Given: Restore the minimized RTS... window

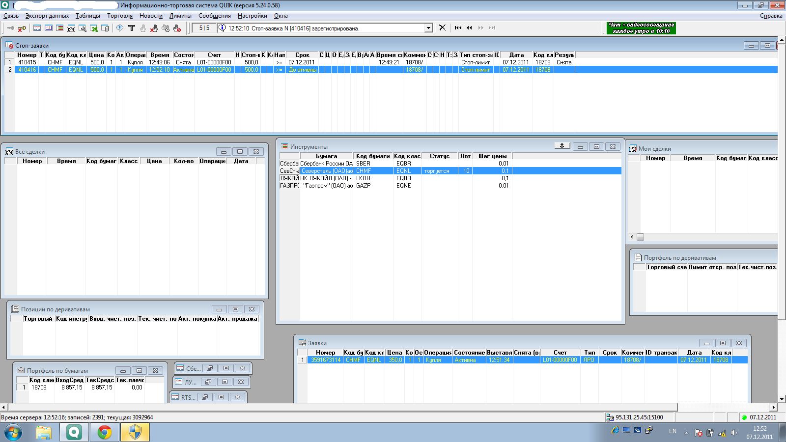Looking at the screenshot, I should tap(205, 397).
